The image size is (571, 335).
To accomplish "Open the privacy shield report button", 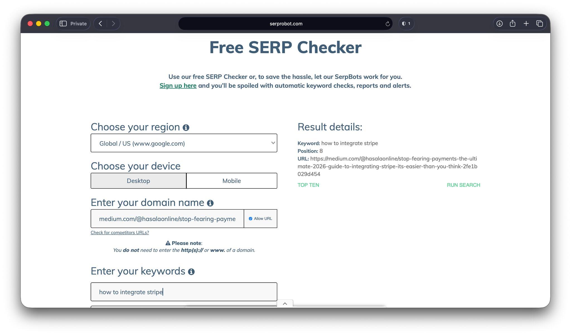I will click(406, 24).
